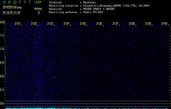Image resolution: width=171 pixels, height=109 pixels.
Task: Click the 0.8 frequency axis label
Action: 2,76
